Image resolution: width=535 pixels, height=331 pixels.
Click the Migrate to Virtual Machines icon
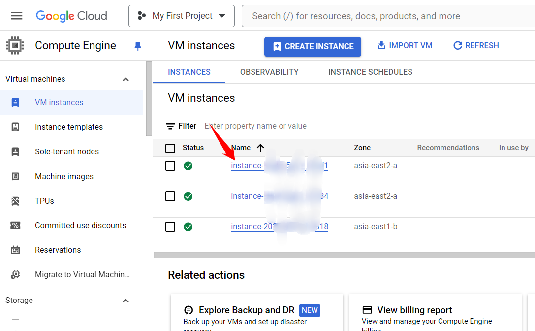15,274
